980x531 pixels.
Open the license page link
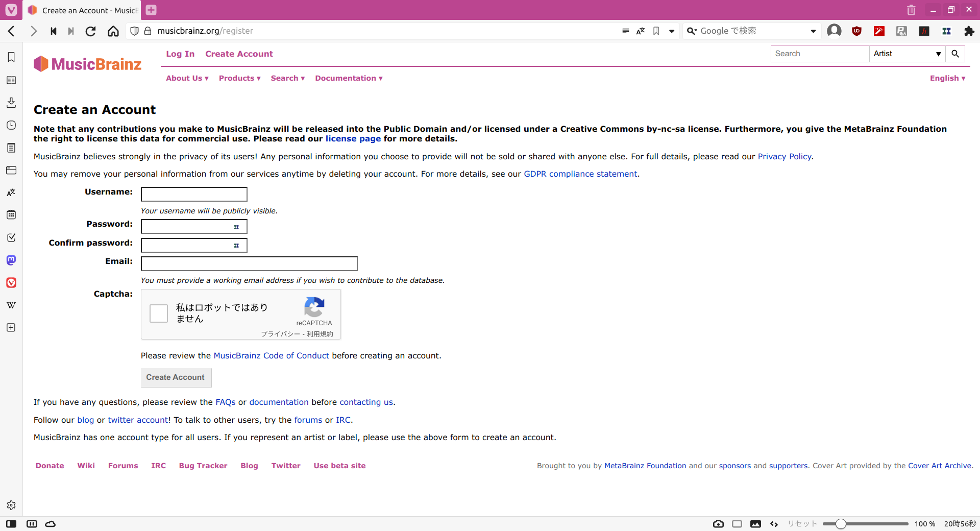353,139
